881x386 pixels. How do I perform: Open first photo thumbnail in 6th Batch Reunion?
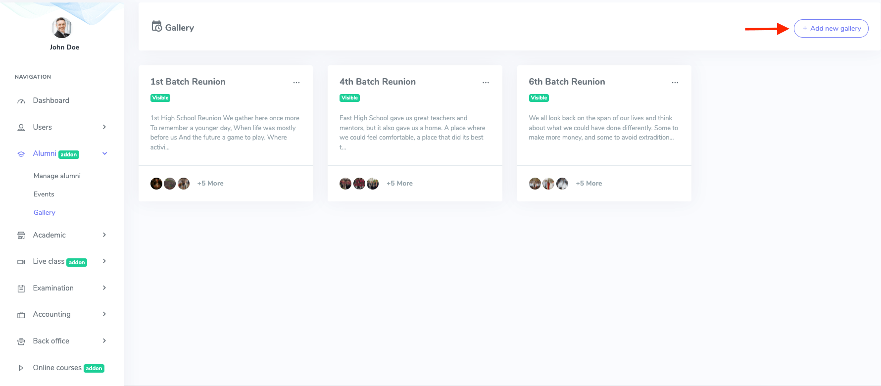(x=535, y=184)
